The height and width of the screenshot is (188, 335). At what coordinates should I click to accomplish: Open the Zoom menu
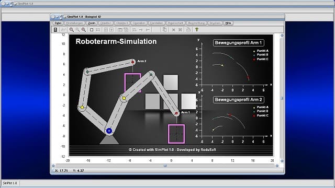(92, 23)
